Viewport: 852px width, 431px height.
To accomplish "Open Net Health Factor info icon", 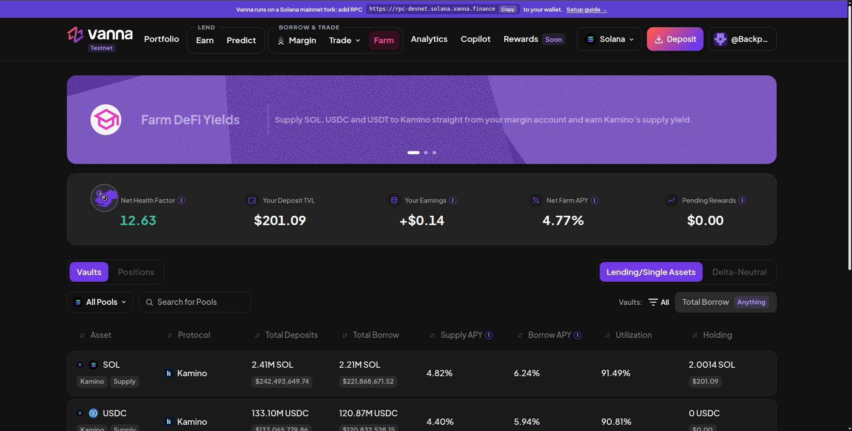I will click(181, 201).
